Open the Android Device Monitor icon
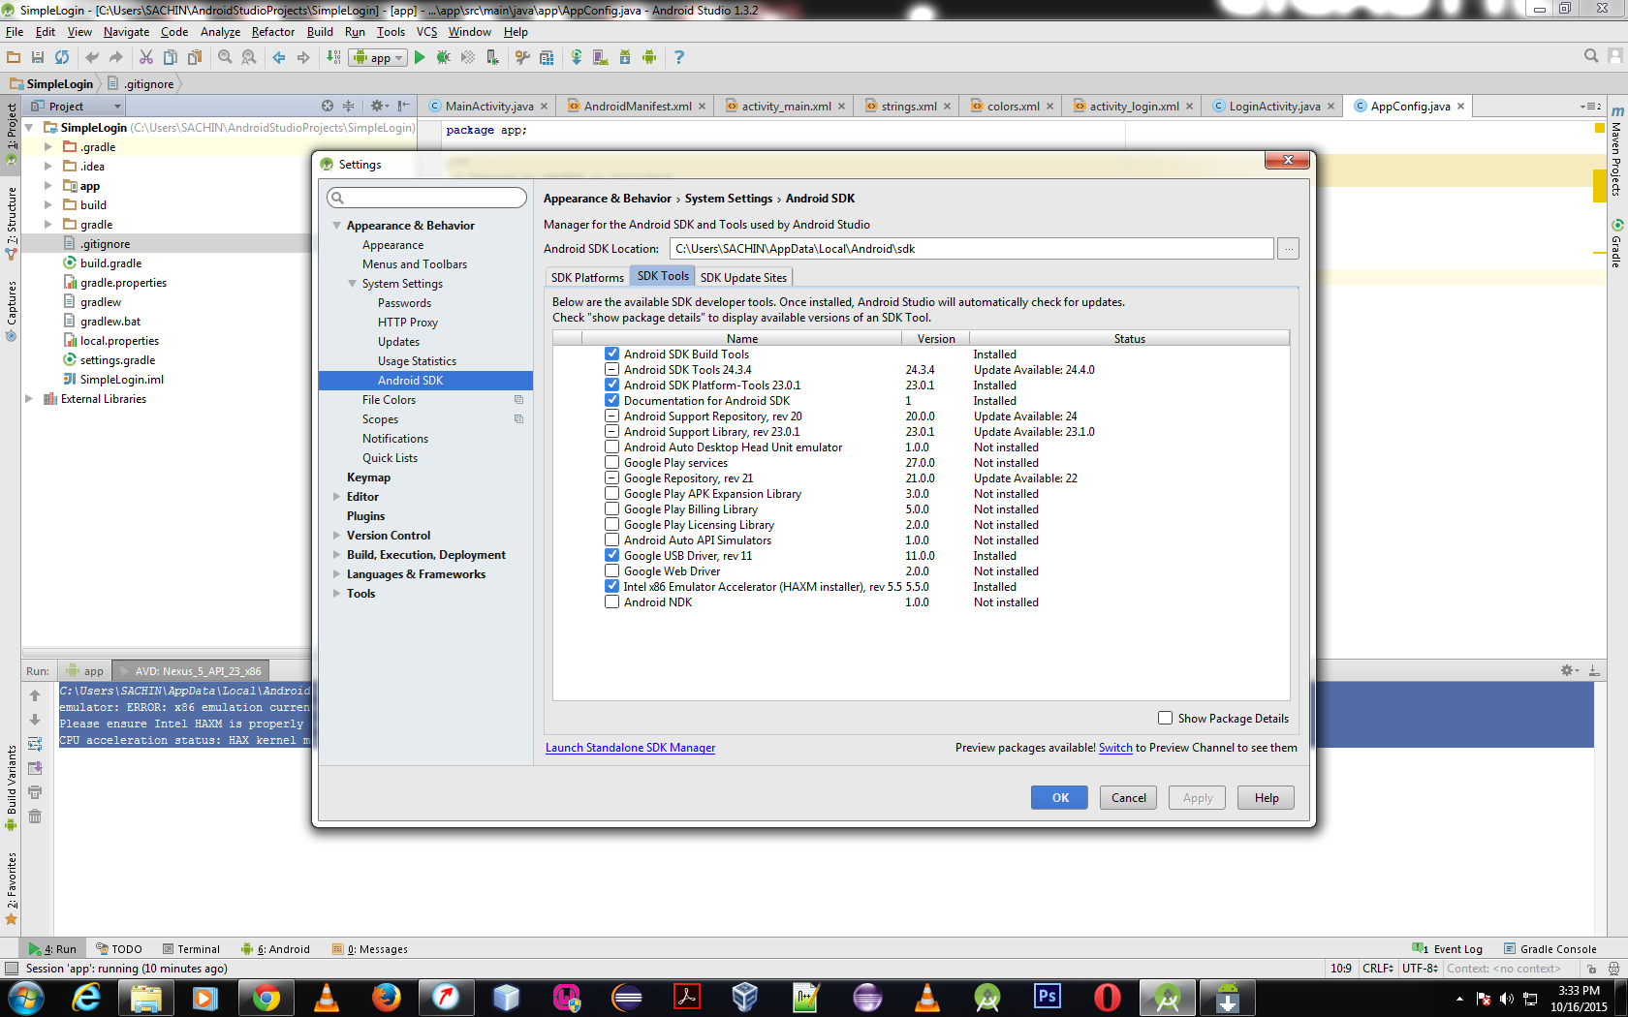Viewport: 1628px width, 1017px height. pyautogui.click(x=649, y=57)
